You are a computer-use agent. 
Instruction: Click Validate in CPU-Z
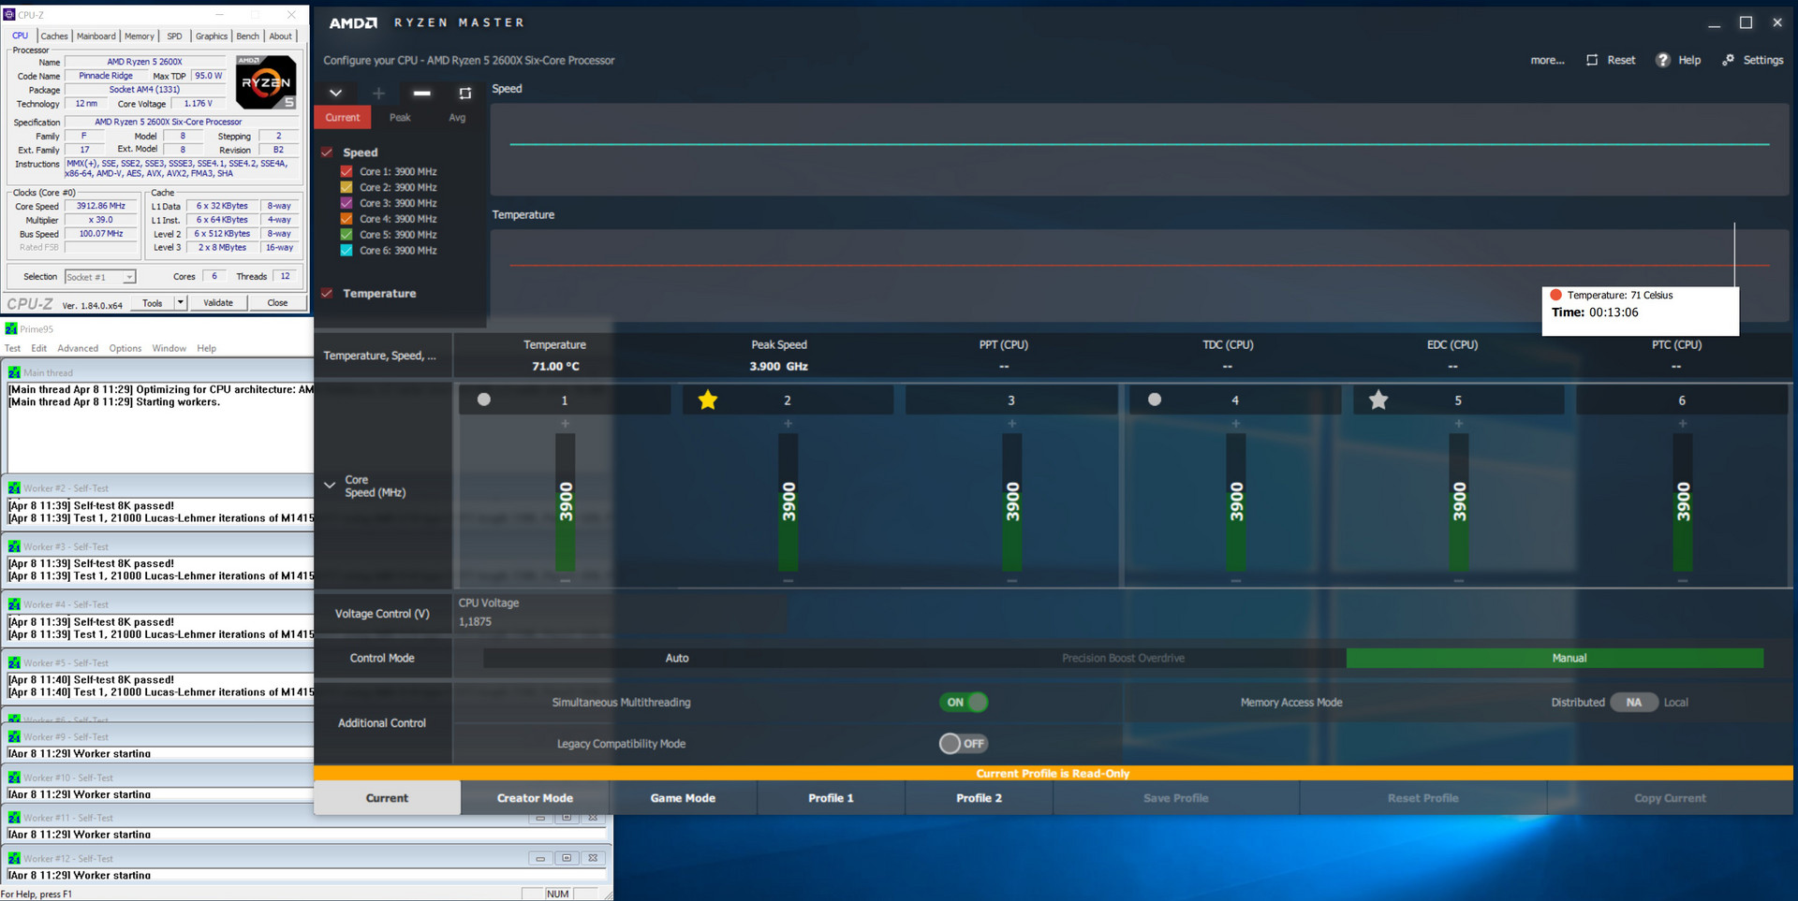(x=218, y=303)
